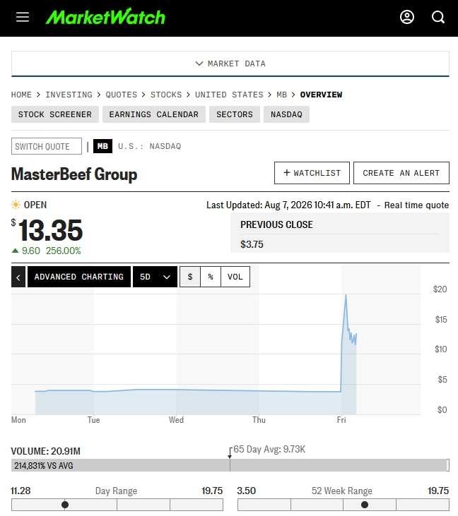This screenshot has height=516, width=458.
Task: Open the 5D time range dropdown
Action: point(155,277)
